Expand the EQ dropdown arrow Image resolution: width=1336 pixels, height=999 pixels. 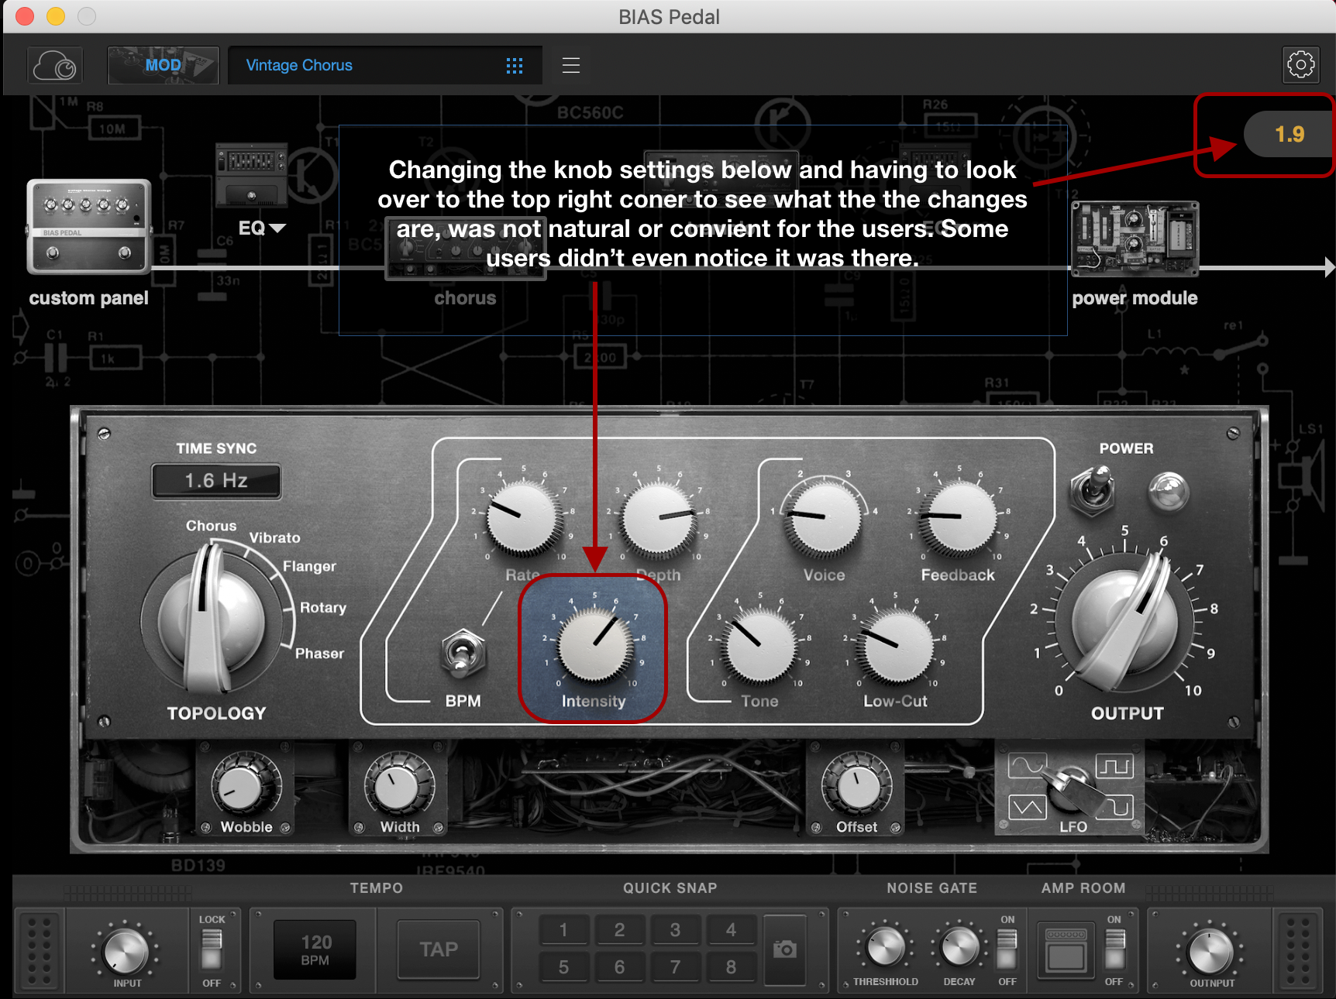click(x=277, y=228)
